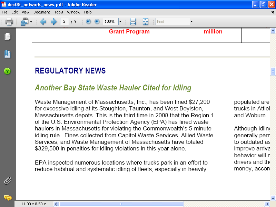The height and width of the screenshot is (207, 276).
Task: Open the Help menu
Action: point(88,12)
